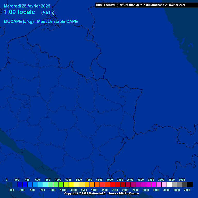
Task: Select the bright yellow 1200 legend swatch
Action: [71, 184]
